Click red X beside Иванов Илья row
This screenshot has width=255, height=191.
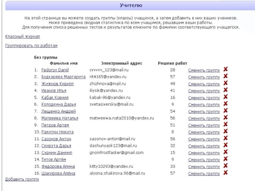click(x=225, y=90)
